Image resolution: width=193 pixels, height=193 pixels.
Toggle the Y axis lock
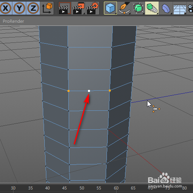19,8
